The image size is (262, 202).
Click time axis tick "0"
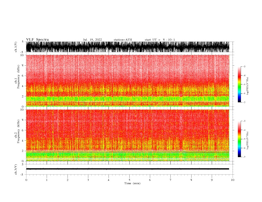click(x=26, y=180)
